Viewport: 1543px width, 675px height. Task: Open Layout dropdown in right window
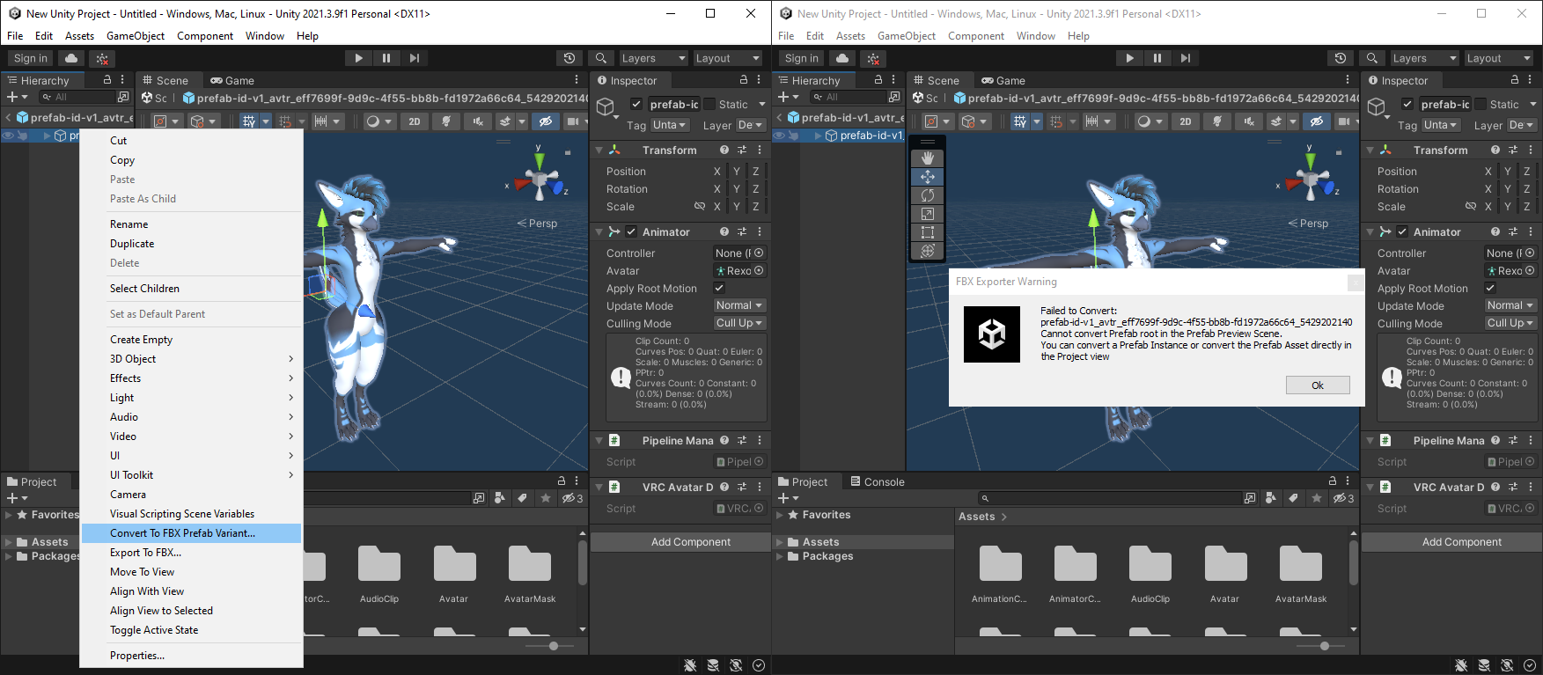(x=1500, y=58)
